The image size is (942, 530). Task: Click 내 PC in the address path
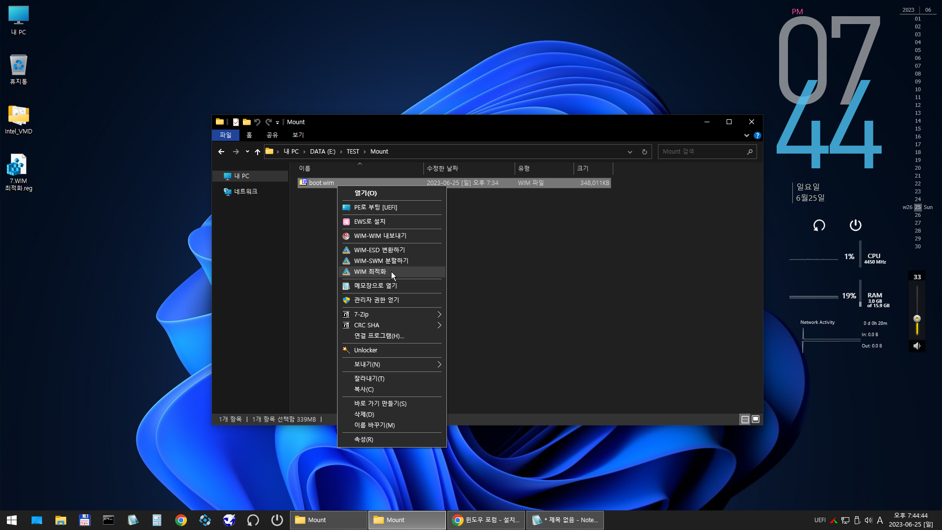[291, 152]
